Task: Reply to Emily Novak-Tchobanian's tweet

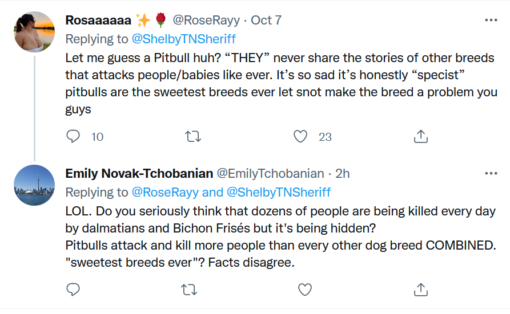Action: [73, 289]
